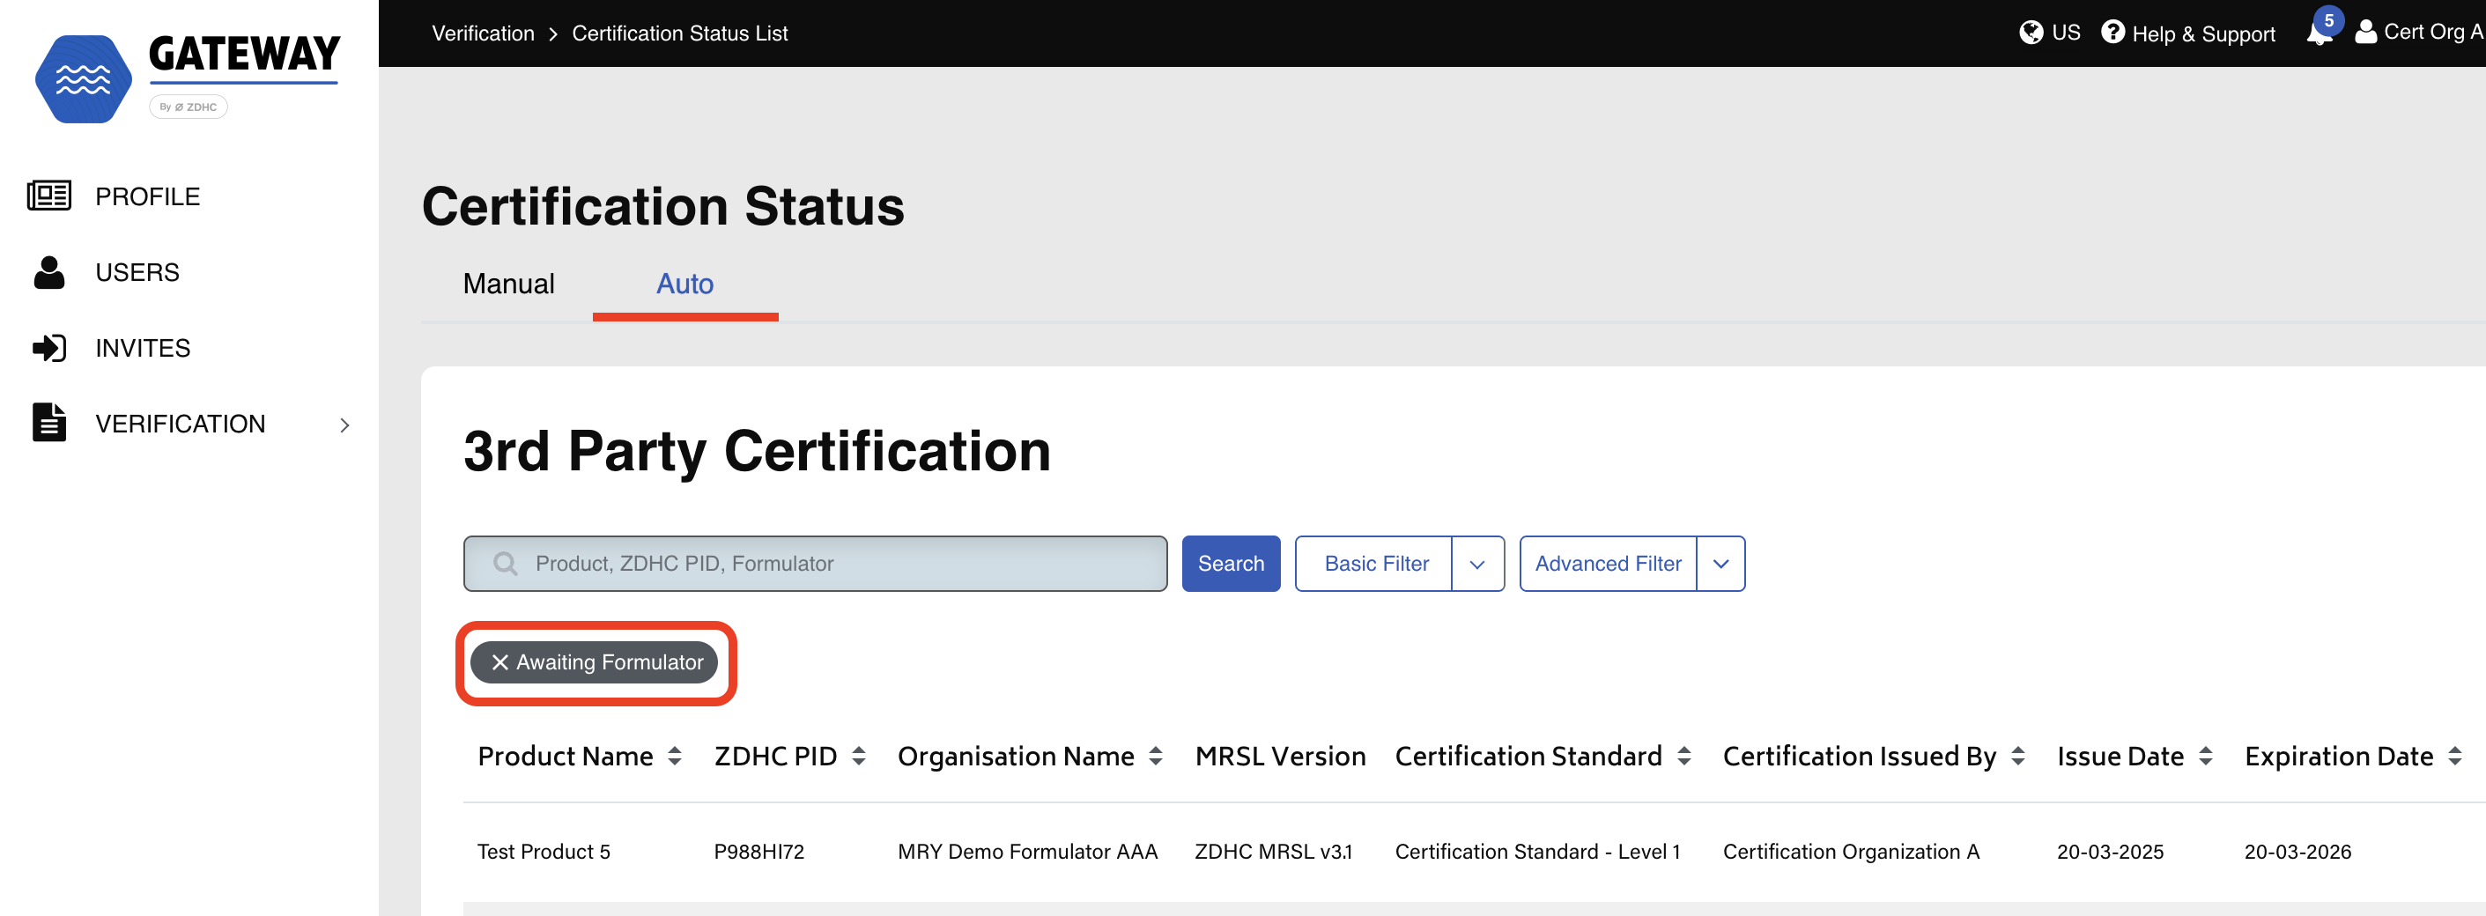Remove the Awaiting Formulator filter chip

point(499,662)
